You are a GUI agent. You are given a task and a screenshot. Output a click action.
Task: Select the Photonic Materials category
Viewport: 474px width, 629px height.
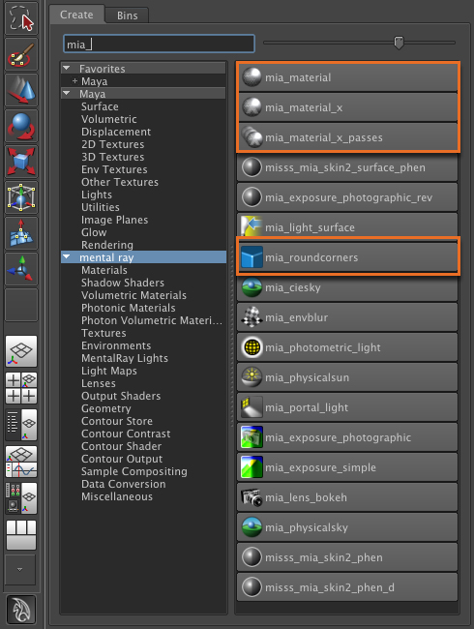pos(129,308)
